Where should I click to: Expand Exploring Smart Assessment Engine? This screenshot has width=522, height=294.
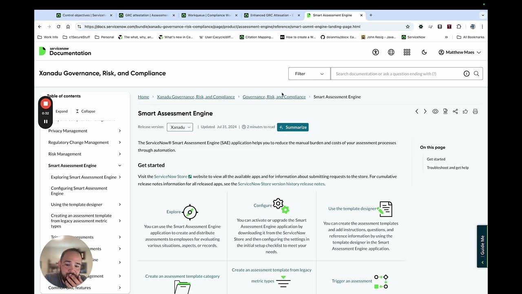coord(120,177)
